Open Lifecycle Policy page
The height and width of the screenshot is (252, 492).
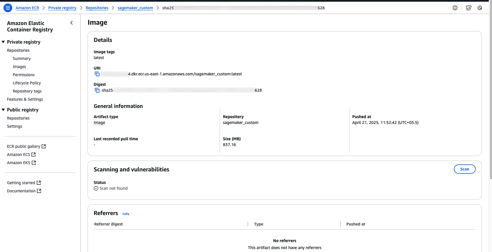pyautogui.click(x=27, y=83)
